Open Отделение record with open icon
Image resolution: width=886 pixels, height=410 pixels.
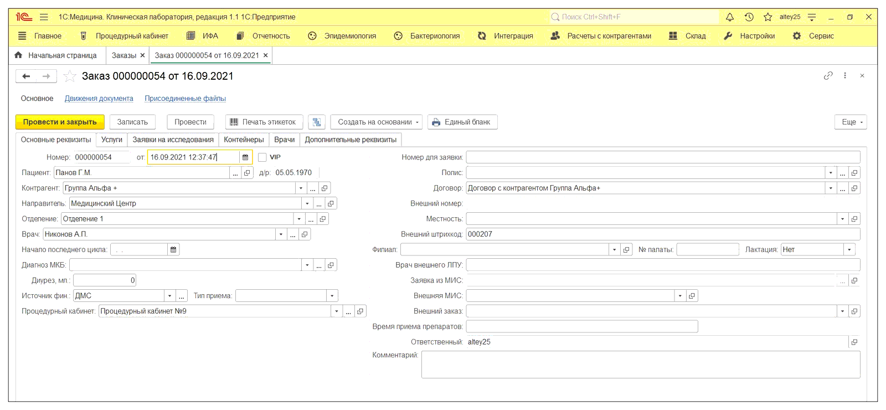tap(323, 219)
